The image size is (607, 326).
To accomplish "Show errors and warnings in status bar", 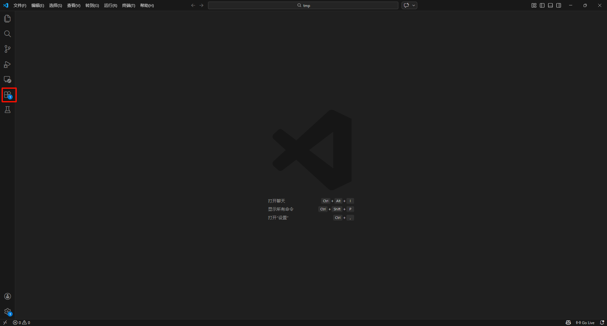I will (x=21, y=323).
